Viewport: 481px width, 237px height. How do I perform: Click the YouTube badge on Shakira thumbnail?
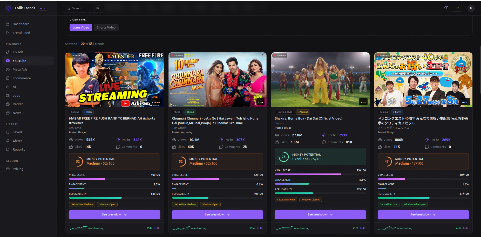point(280,55)
